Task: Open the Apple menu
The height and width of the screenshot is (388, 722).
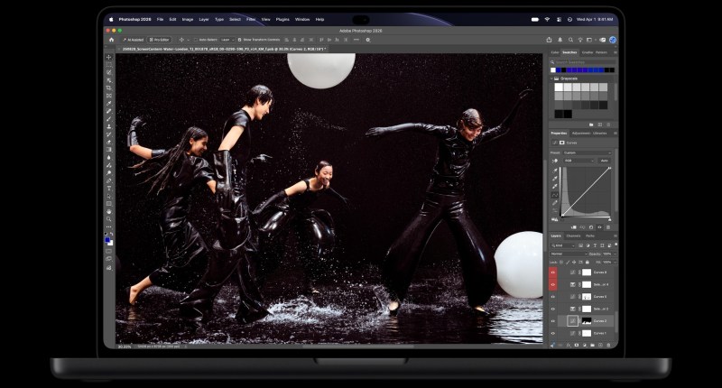Action: click(x=111, y=19)
